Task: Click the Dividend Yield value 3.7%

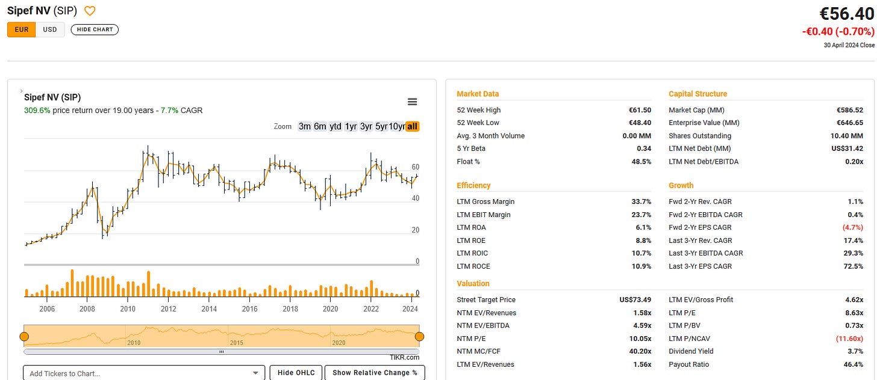Action: [855, 351]
